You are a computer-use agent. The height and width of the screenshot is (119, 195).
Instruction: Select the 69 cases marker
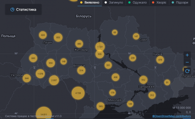115,32
